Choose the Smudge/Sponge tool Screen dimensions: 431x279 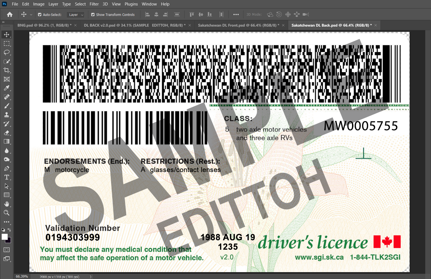tap(7, 159)
